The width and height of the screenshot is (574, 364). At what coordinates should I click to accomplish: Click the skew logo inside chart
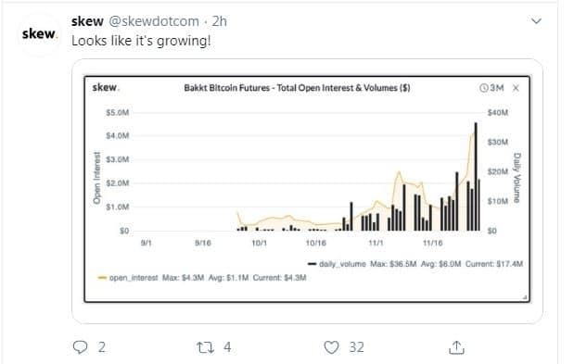point(106,88)
